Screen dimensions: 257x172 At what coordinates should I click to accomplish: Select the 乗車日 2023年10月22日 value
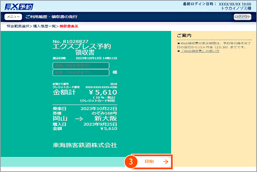pyautogui.click(x=99, y=108)
